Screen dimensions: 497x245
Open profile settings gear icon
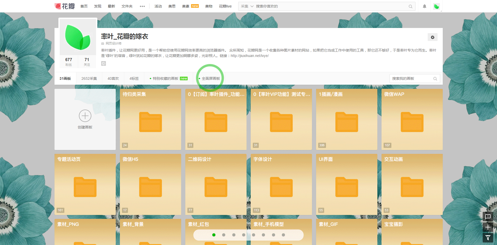pos(432,37)
